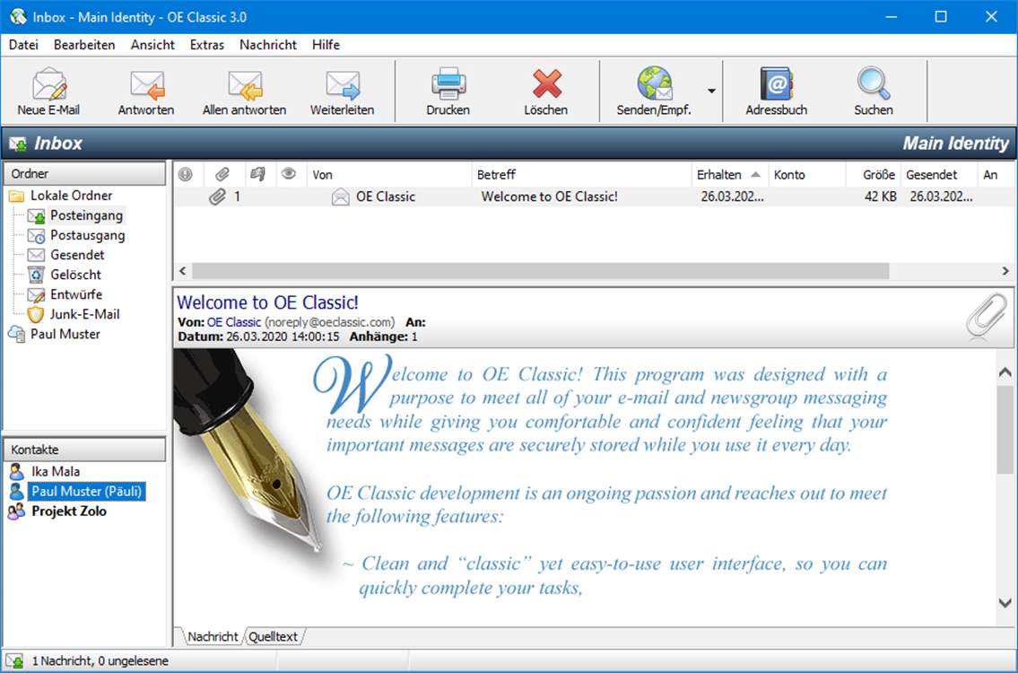1018x673 pixels.
Task: Open the Gesendet folder
Action: point(77,255)
